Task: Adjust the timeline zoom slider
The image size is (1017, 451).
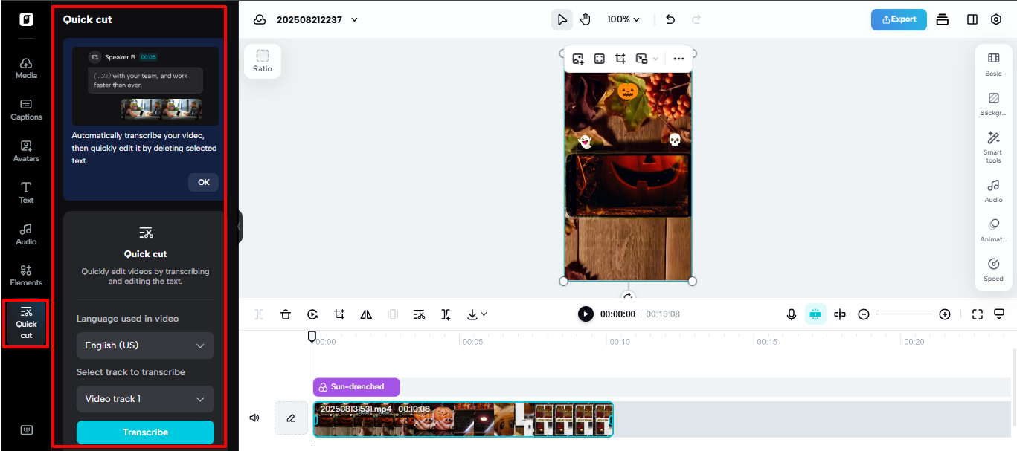Action: [x=904, y=314]
